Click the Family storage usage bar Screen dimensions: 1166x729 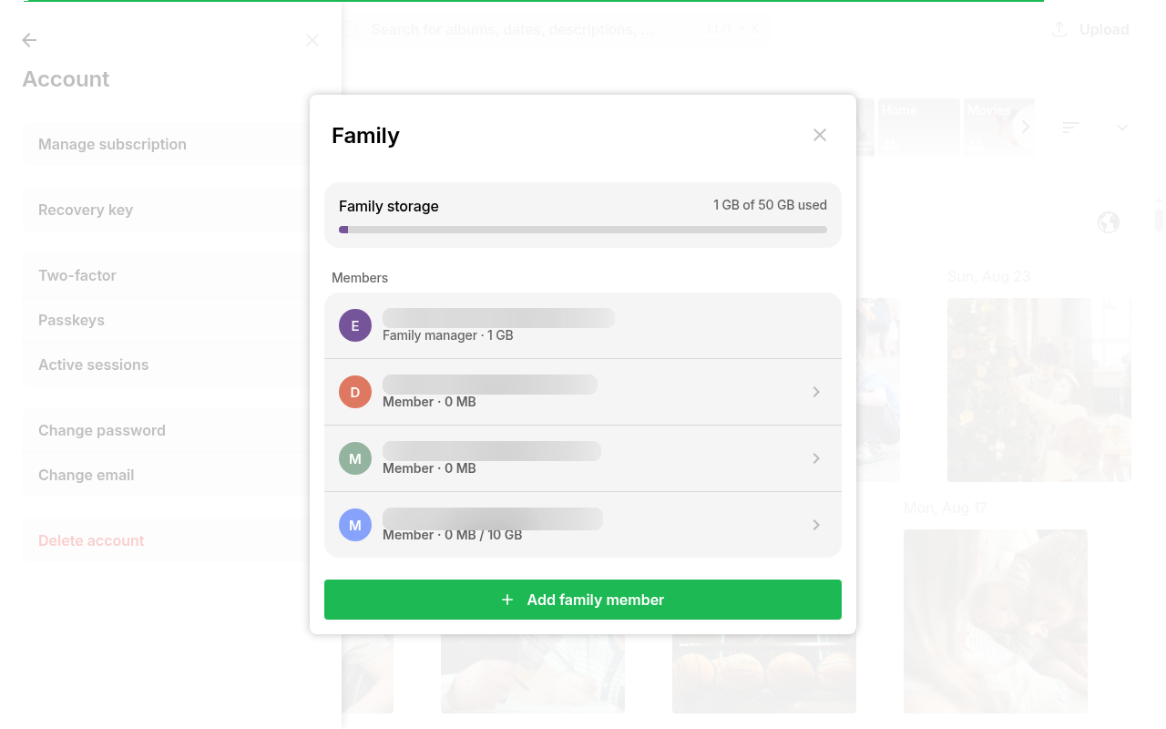[x=583, y=230]
